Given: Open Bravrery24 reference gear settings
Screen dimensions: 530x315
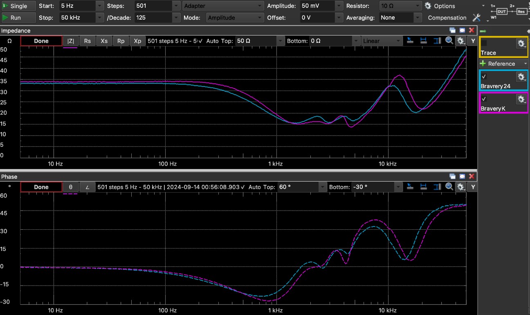Looking at the screenshot, I should [521, 77].
